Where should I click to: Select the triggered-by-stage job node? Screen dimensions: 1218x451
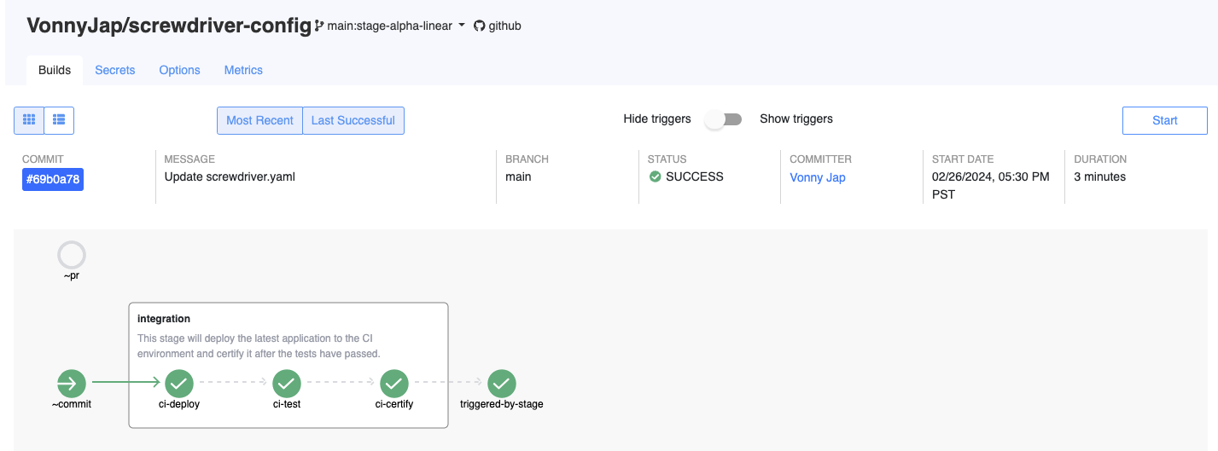[x=502, y=384]
